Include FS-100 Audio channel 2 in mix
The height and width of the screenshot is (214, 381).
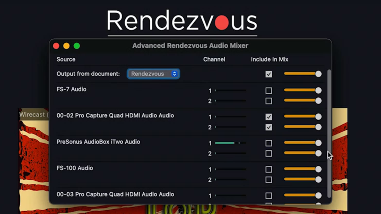click(269, 180)
